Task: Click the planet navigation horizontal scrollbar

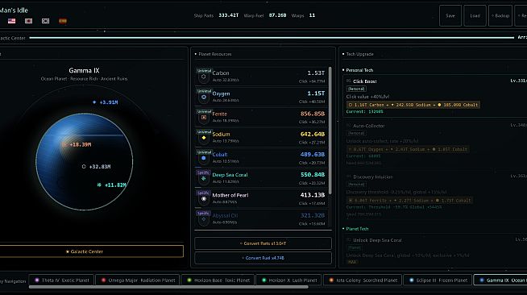Action: [168, 287]
